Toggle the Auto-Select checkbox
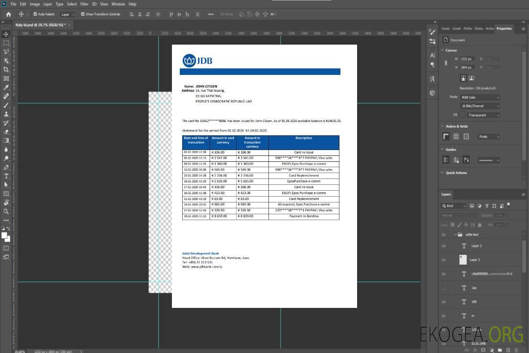 click(35, 14)
